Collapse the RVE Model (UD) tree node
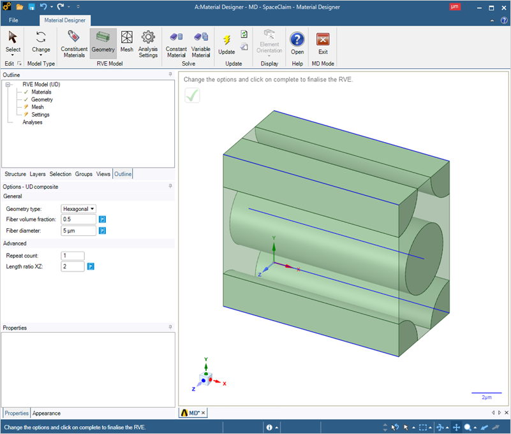Screen dimensions: 511x434 (x=8, y=84)
